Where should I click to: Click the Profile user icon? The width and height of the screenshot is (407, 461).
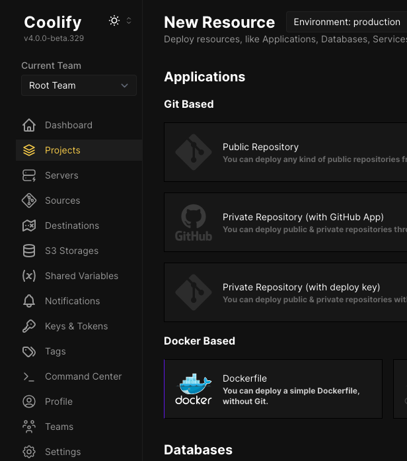[29, 401]
